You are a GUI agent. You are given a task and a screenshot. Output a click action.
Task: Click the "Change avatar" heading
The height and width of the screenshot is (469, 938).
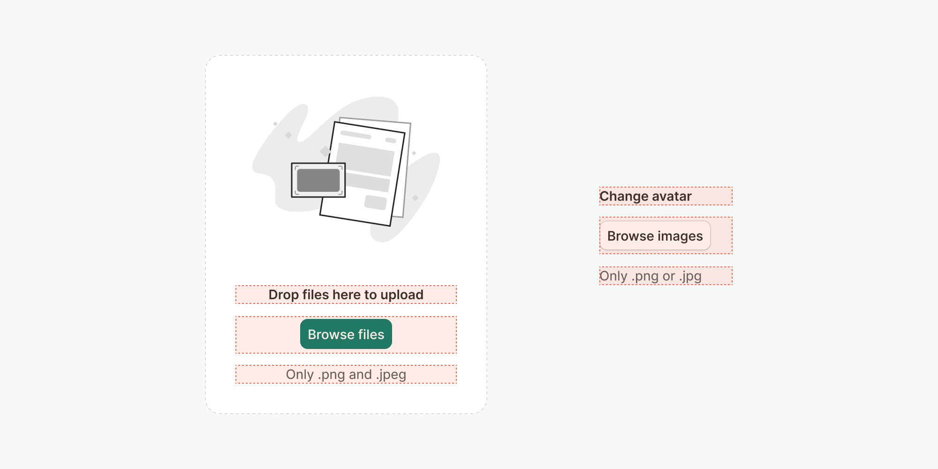tap(645, 196)
